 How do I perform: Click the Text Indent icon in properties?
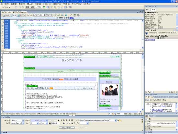coord(72,123)
